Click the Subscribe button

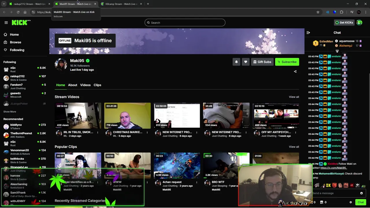(287, 62)
